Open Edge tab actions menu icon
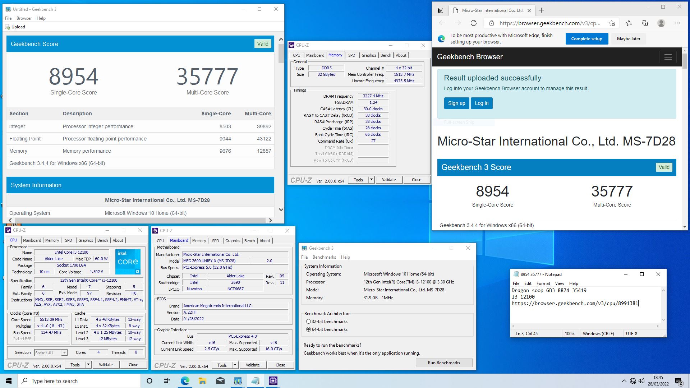 tap(441, 10)
